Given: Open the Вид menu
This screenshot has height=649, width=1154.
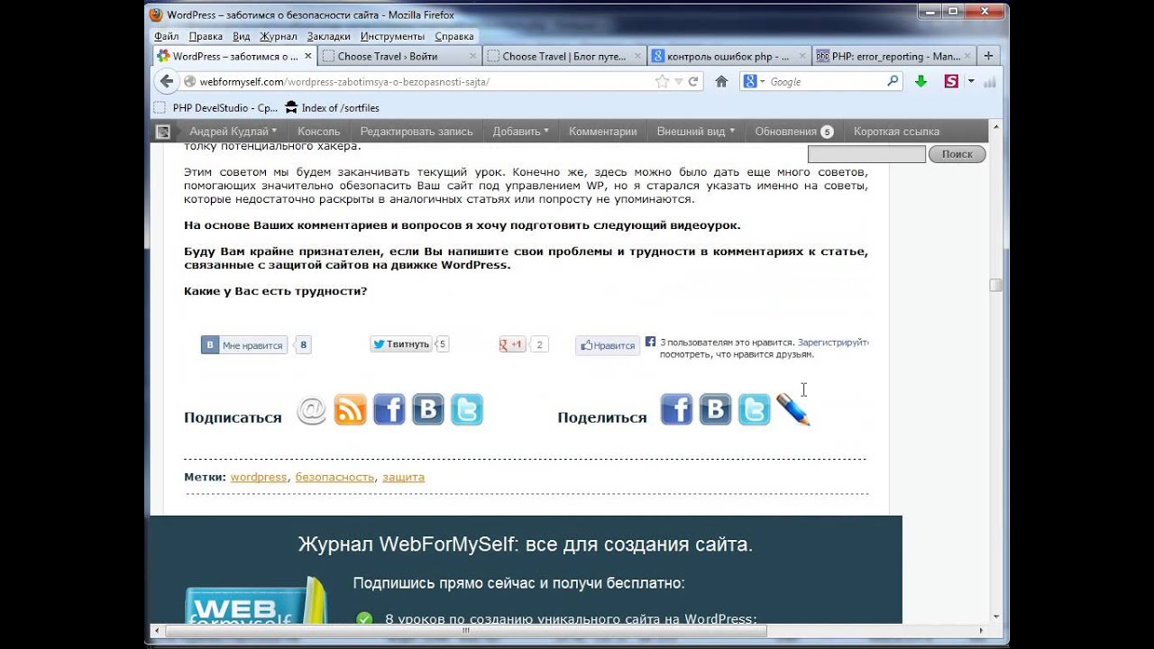Looking at the screenshot, I should 241,37.
